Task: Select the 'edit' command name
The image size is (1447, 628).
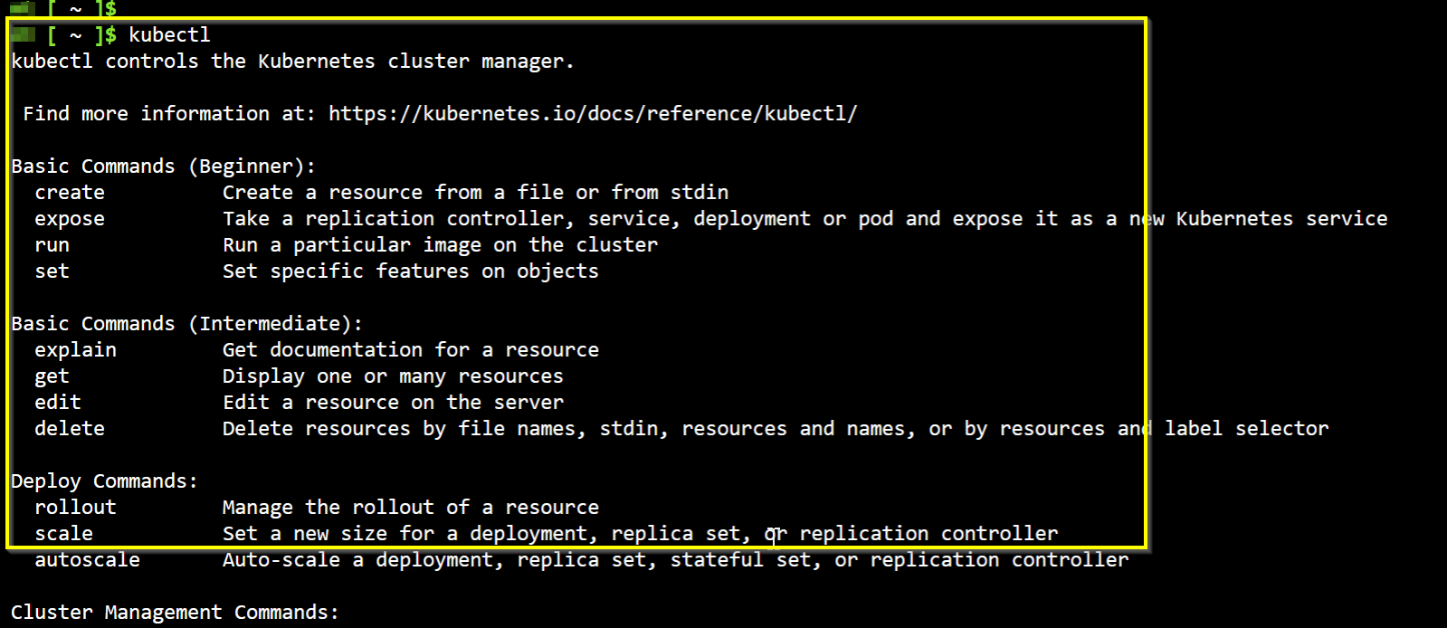Action: tap(58, 403)
